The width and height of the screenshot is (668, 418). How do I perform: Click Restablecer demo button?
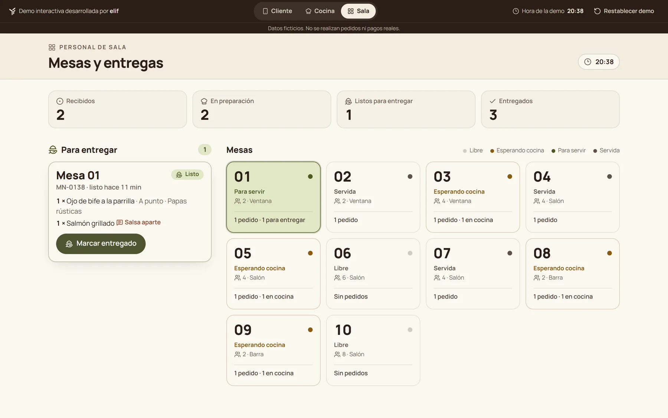click(624, 11)
